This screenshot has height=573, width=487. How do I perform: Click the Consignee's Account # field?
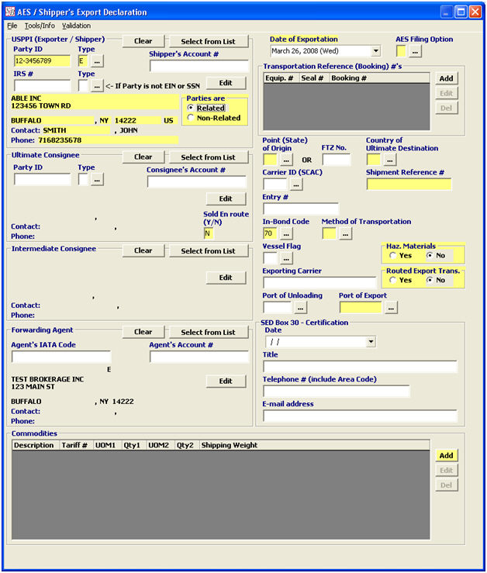(x=197, y=181)
